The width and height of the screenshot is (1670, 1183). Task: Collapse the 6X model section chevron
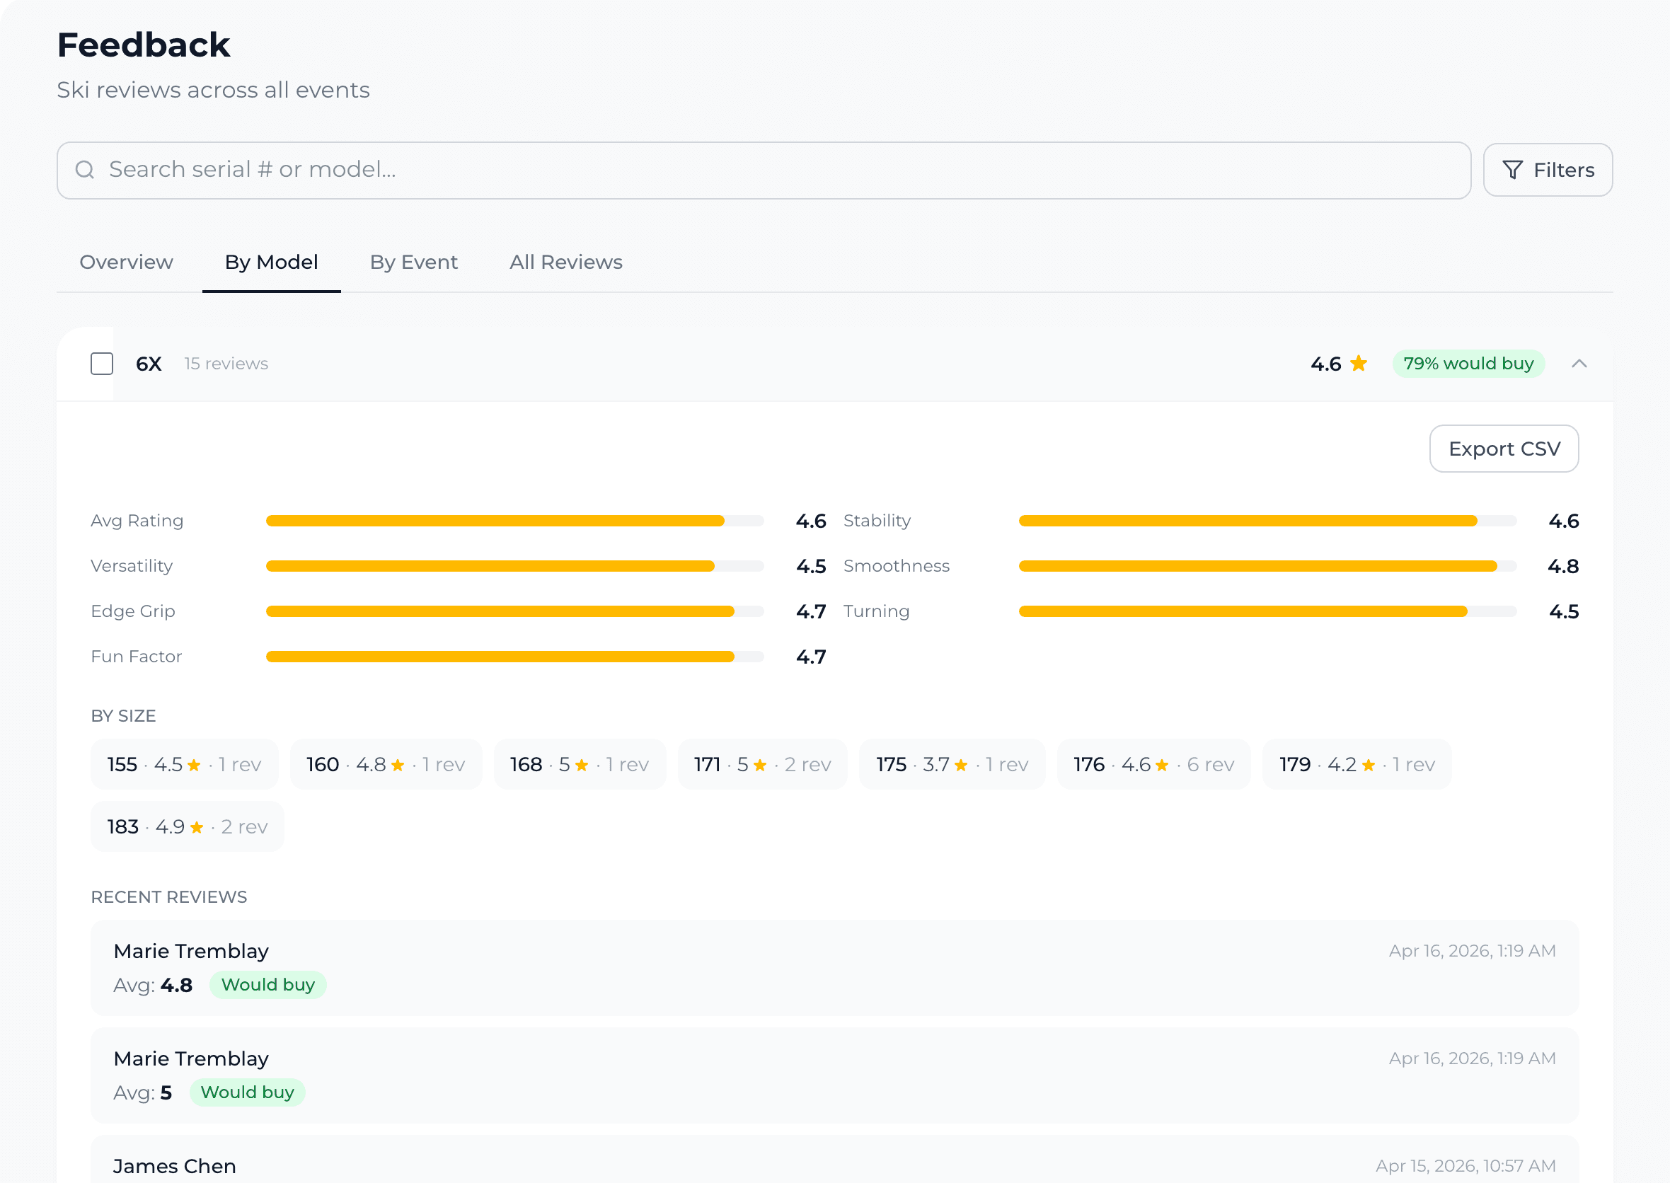(1579, 364)
